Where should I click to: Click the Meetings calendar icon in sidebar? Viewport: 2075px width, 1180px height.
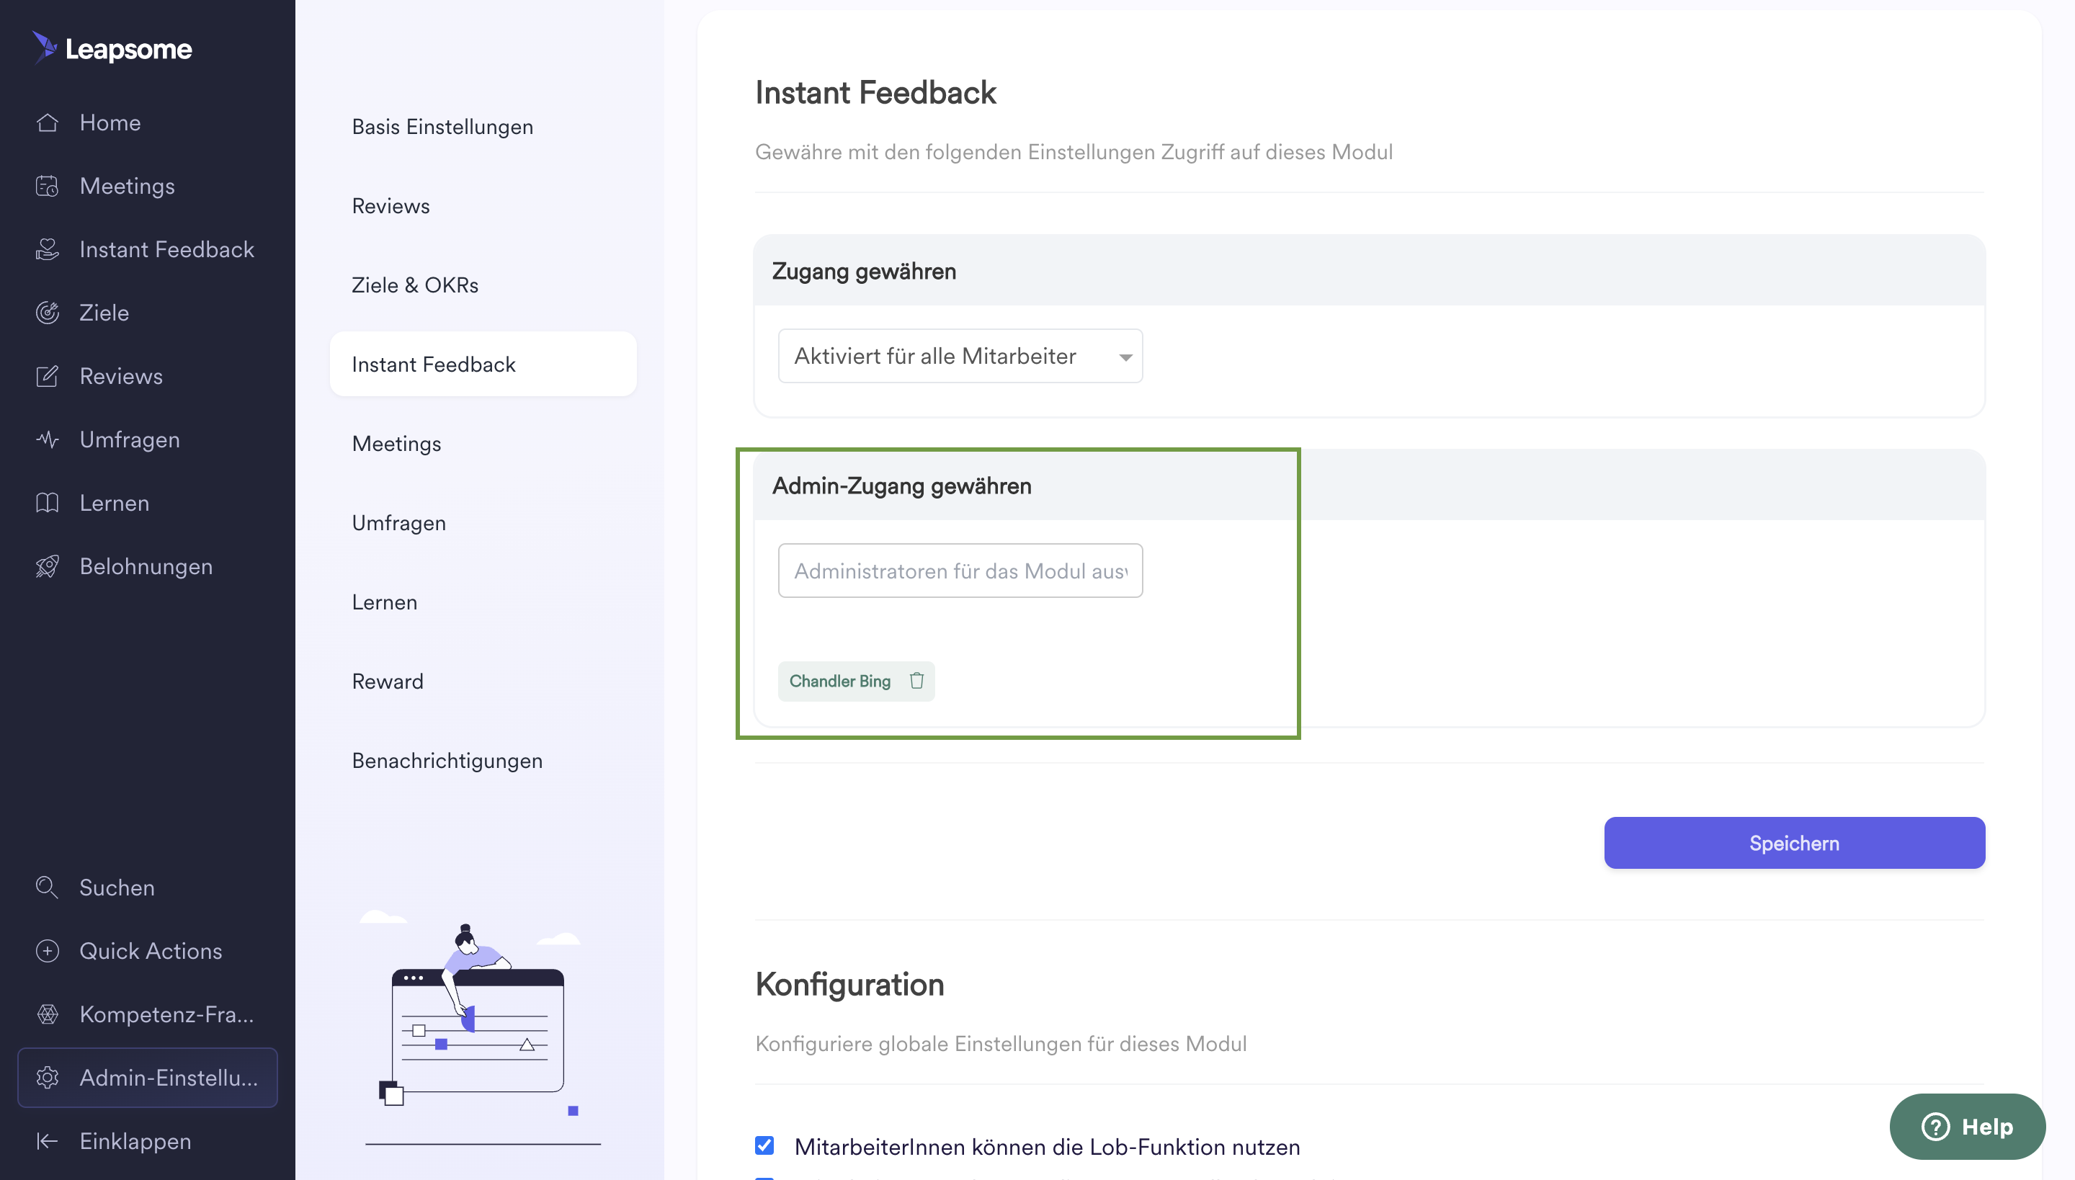click(47, 186)
